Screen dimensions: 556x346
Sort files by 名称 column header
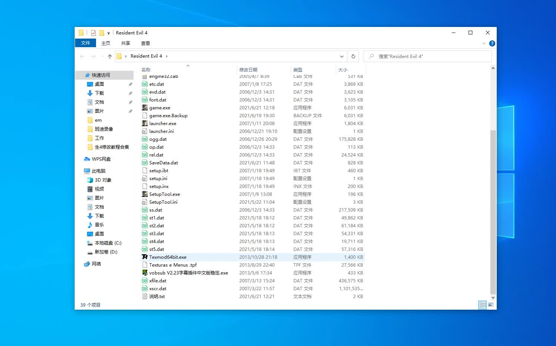146,70
